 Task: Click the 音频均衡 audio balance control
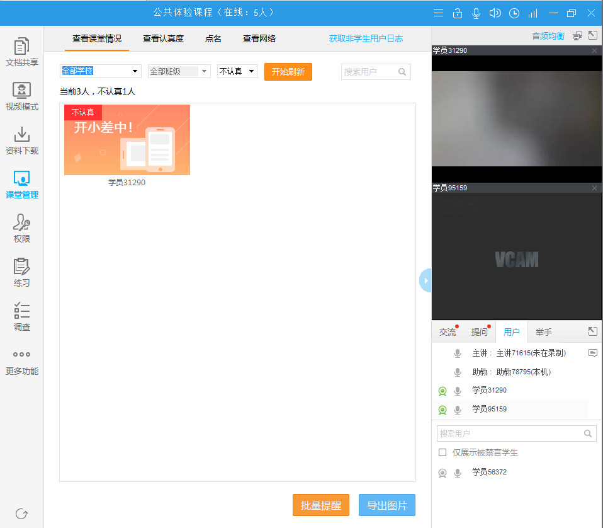click(548, 36)
